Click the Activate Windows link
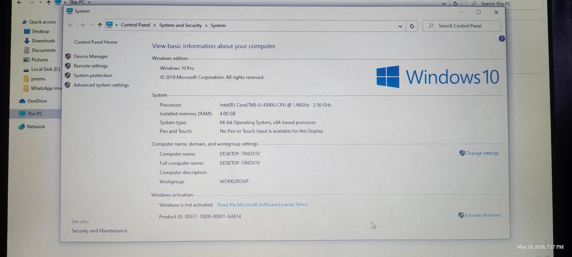This screenshot has height=257, width=572. 483,215
